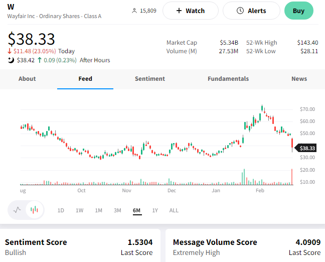Viewport: 325px width, 262px height.
Task: Click the clock icon in Alerts button
Action: (240, 11)
